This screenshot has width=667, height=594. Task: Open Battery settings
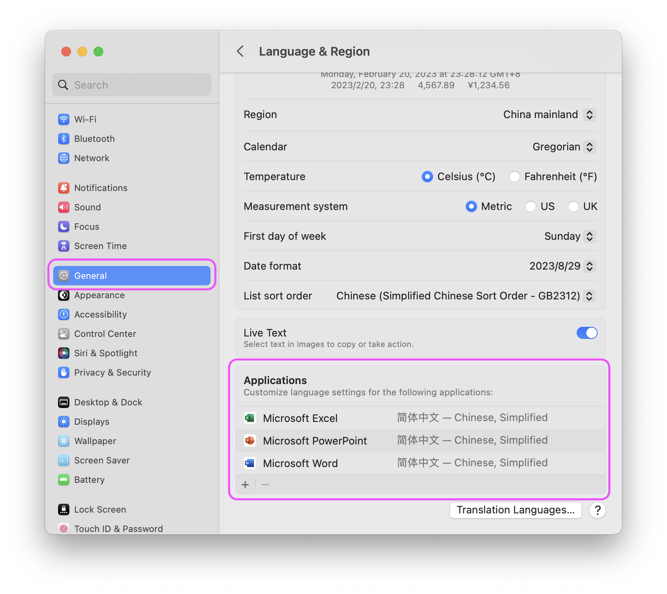point(90,480)
